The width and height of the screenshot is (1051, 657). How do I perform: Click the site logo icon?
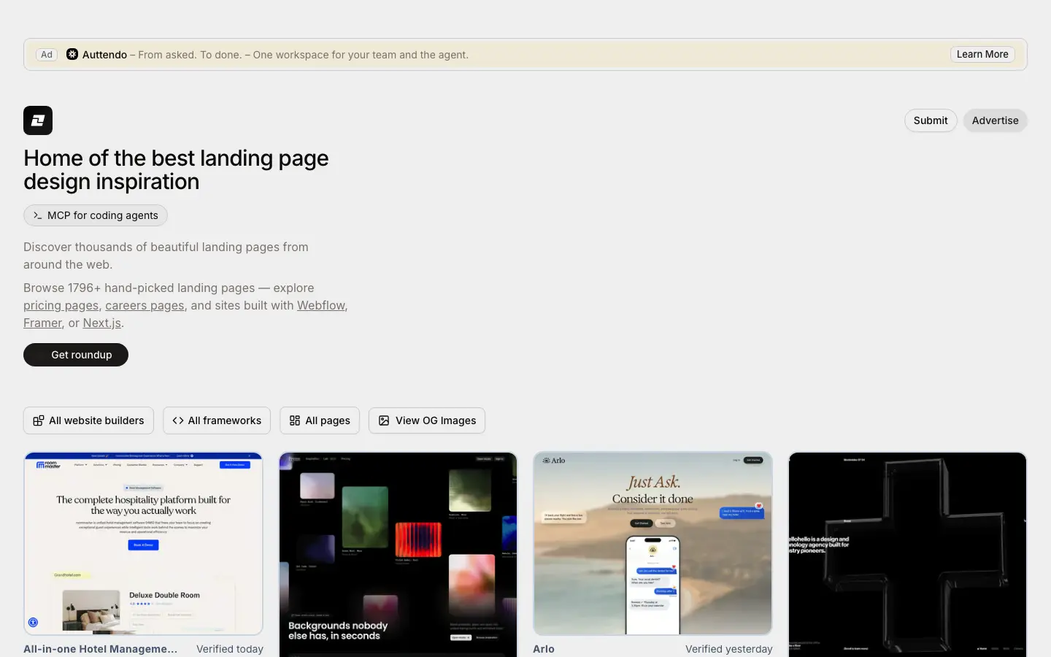[x=38, y=120]
